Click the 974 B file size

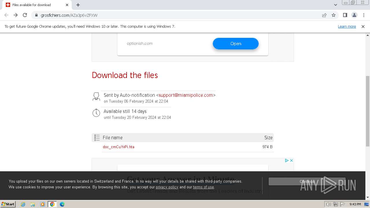coord(267,147)
